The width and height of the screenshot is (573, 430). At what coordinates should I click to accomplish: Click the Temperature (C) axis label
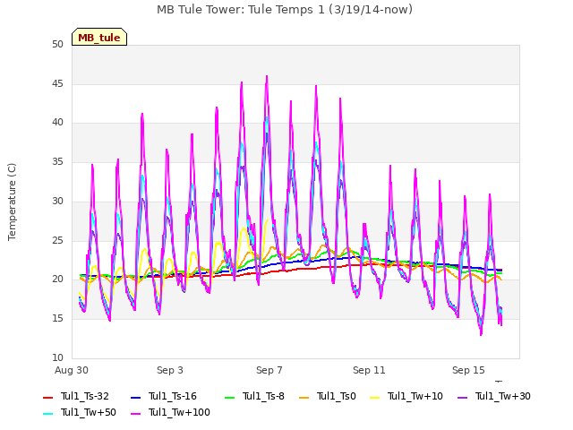click(12, 202)
